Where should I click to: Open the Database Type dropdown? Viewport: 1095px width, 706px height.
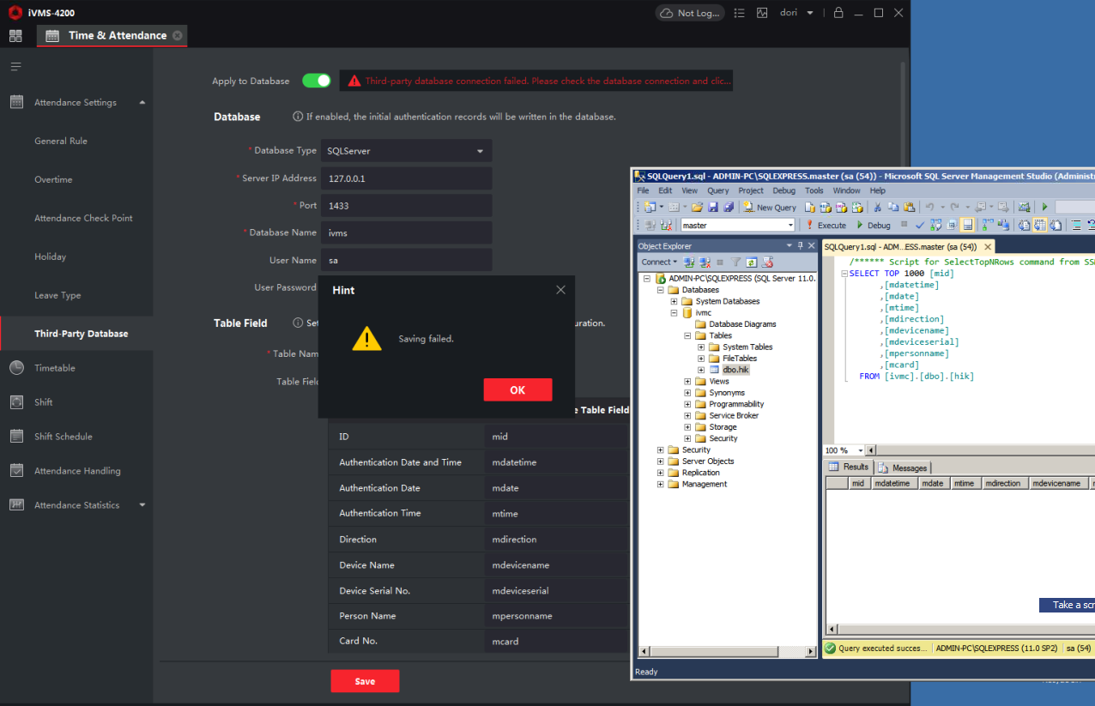point(406,151)
